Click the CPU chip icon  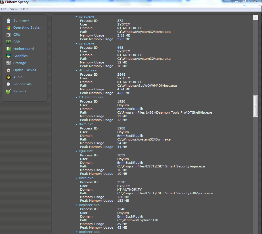[9, 35]
